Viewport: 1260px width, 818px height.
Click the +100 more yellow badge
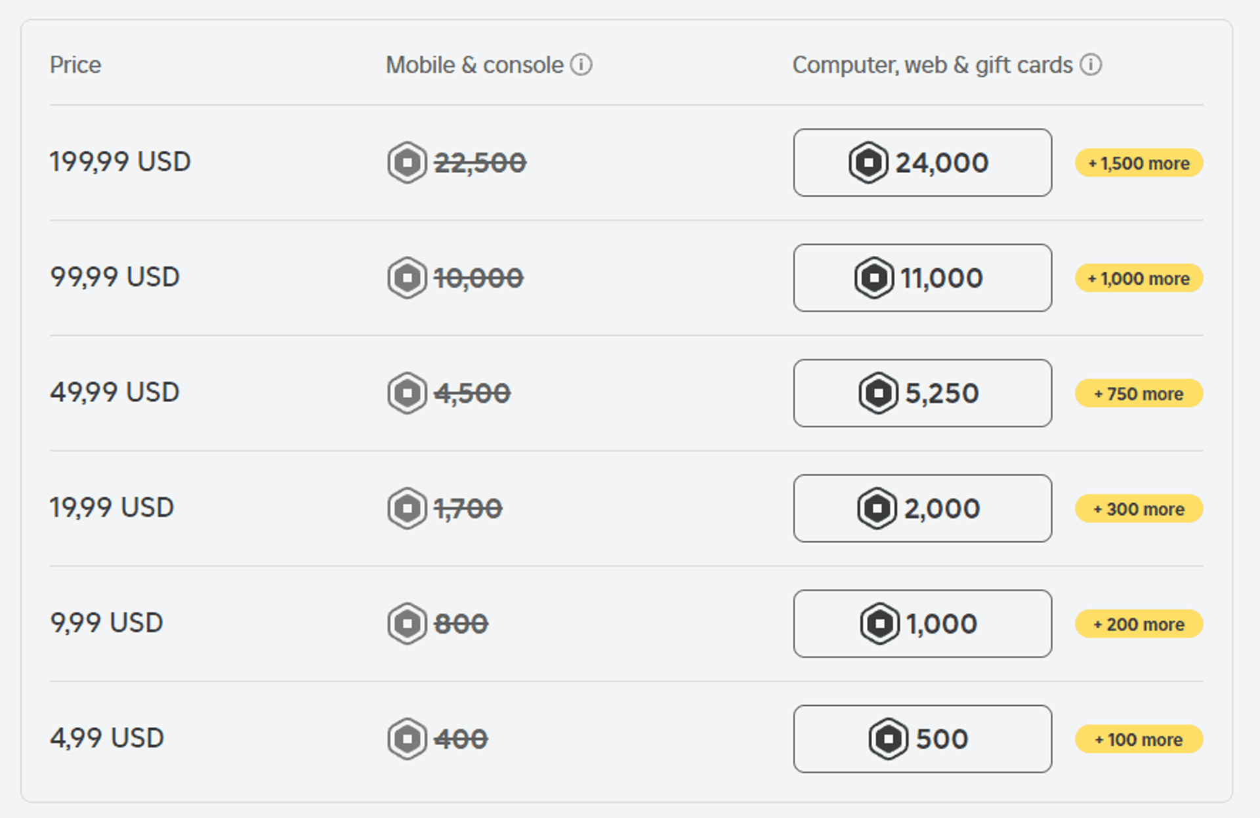[x=1139, y=739]
